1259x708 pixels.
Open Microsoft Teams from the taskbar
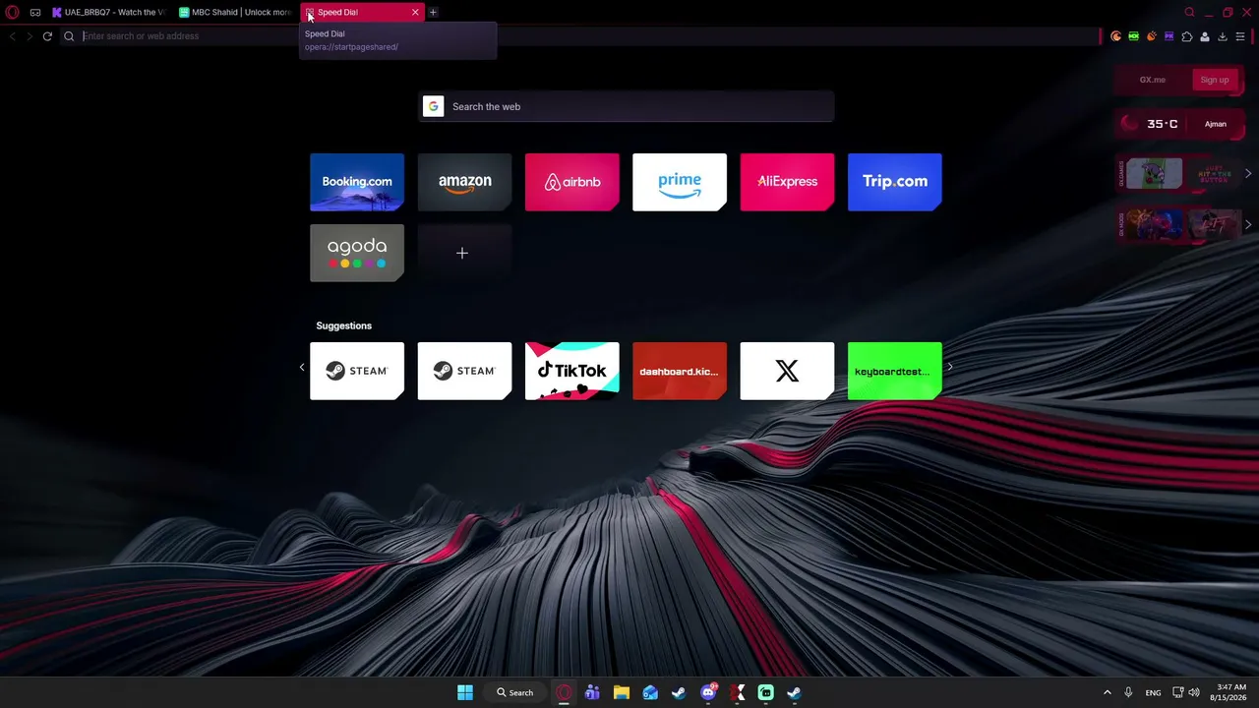point(592,692)
